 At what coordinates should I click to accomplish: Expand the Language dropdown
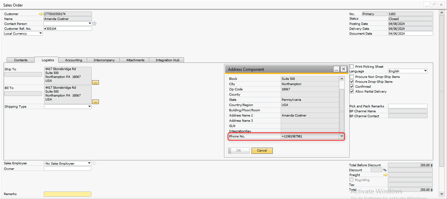click(x=425, y=71)
